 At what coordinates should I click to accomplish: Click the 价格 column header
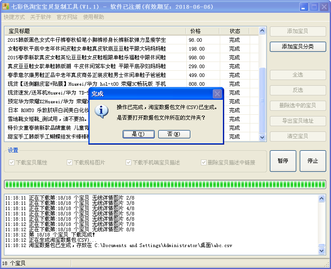(x=203, y=31)
